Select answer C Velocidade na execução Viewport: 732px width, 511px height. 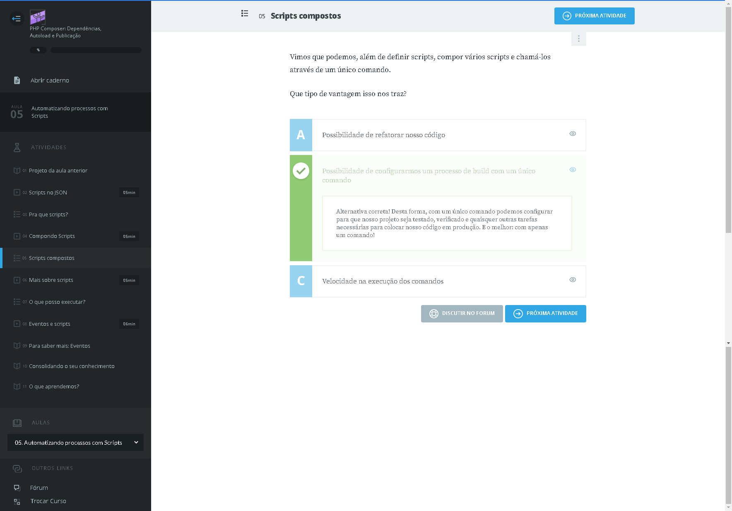point(383,281)
